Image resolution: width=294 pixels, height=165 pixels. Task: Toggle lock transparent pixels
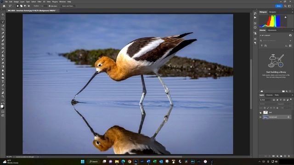[x=265, y=108]
